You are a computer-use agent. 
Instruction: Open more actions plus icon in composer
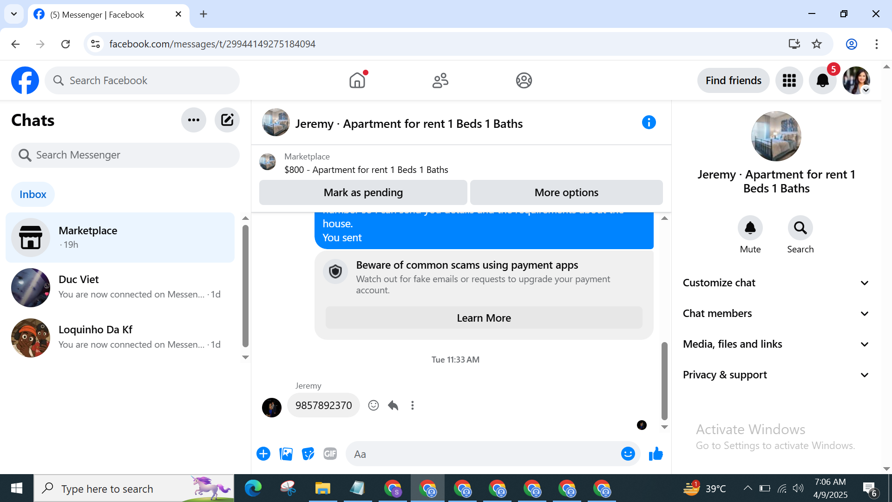[x=263, y=454]
